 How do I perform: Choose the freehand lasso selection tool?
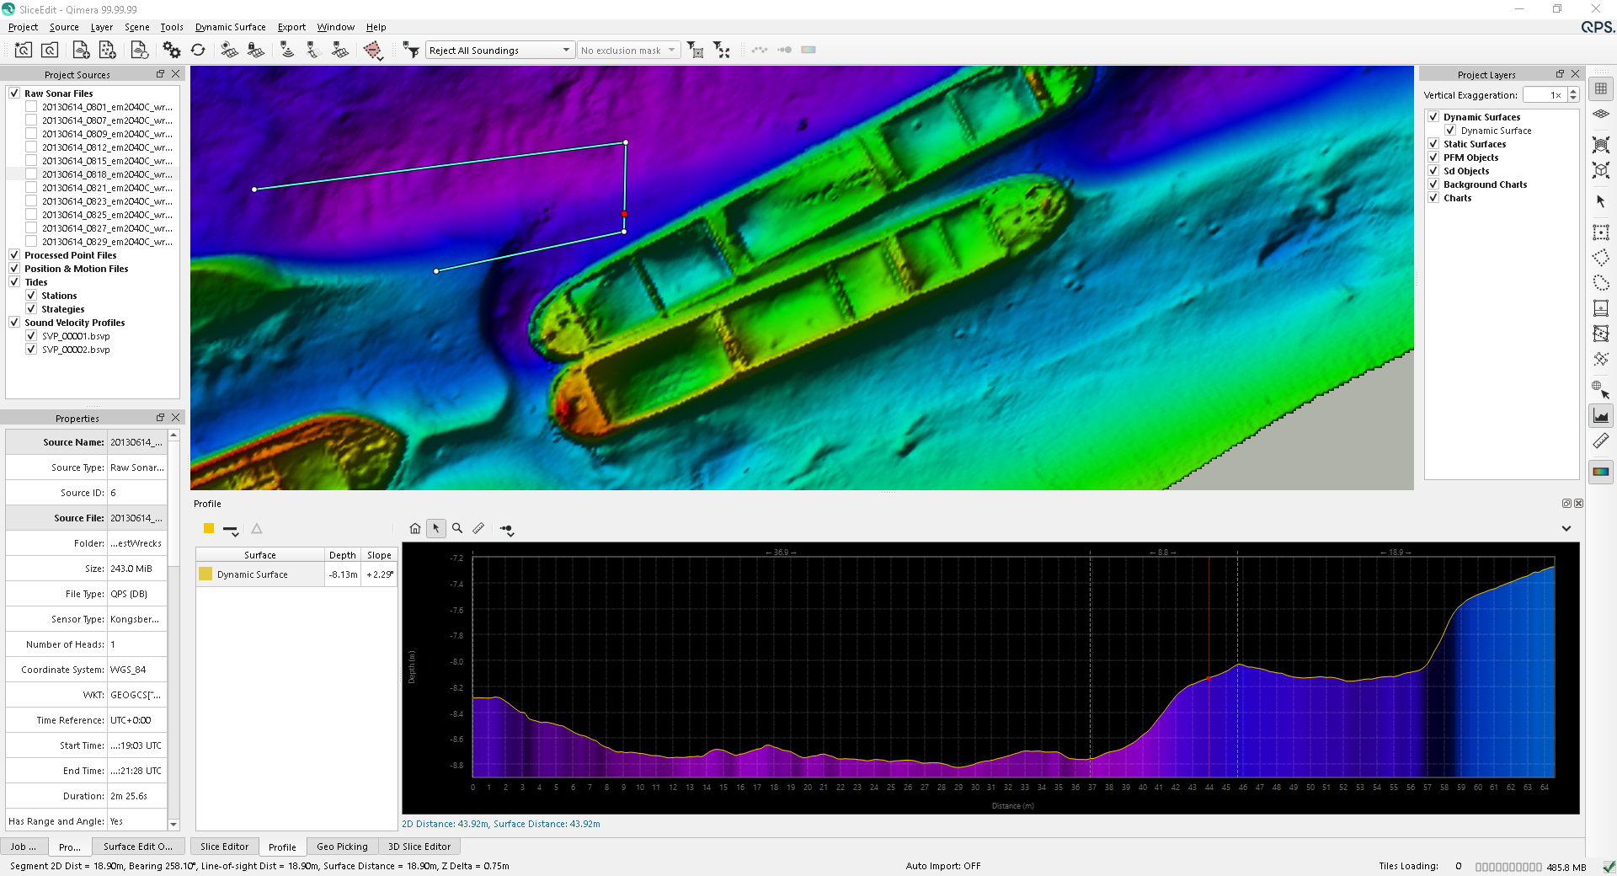[x=1600, y=283]
